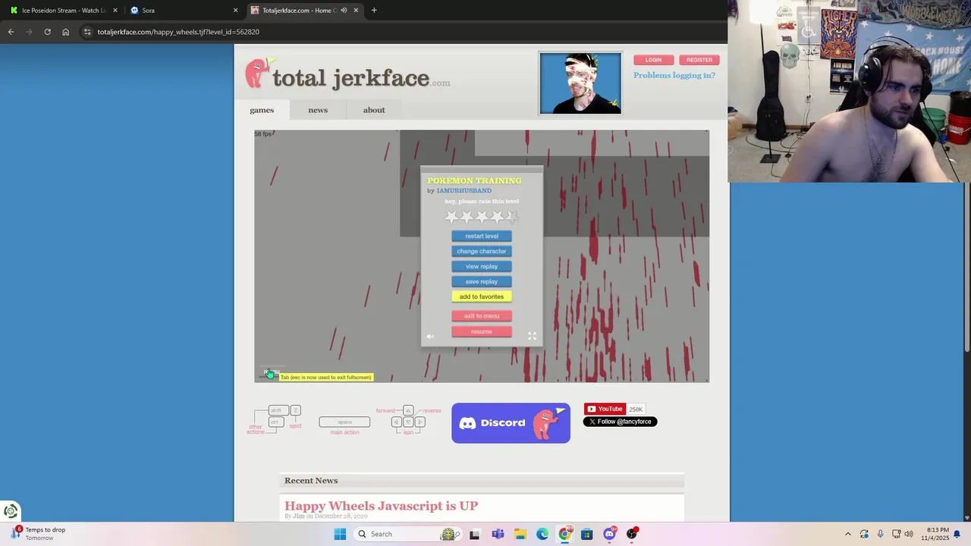Screen dimensions: 971x546
Task: Click the profile avatar image
Action: pyautogui.click(x=580, y=83)
